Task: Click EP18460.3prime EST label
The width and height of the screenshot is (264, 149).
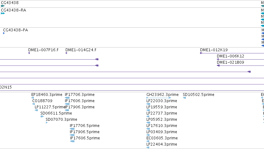Action: tap(47, 95)
